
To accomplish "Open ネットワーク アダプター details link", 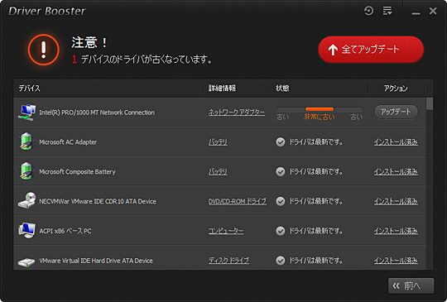I will point(236,113).
